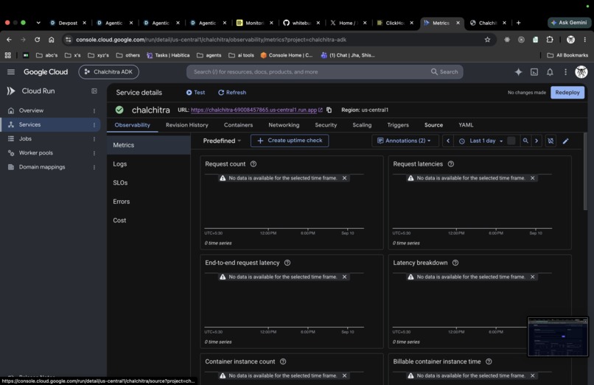Open Worker pools item's three-dot menu

coord(94,153)
